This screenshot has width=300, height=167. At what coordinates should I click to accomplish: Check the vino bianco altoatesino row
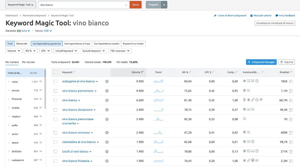(55, 110)
